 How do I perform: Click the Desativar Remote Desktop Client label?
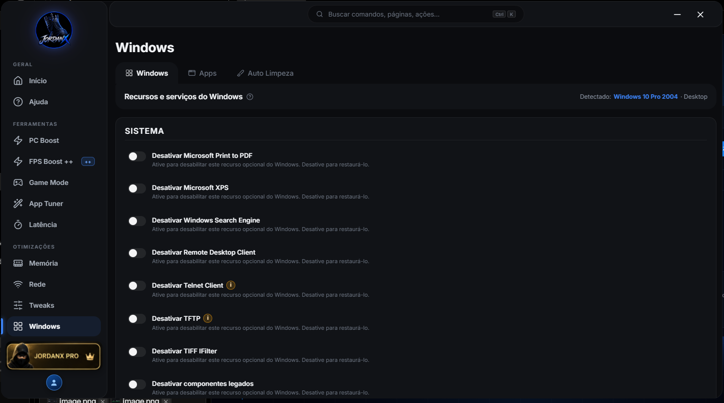click(x=204, y=252)
